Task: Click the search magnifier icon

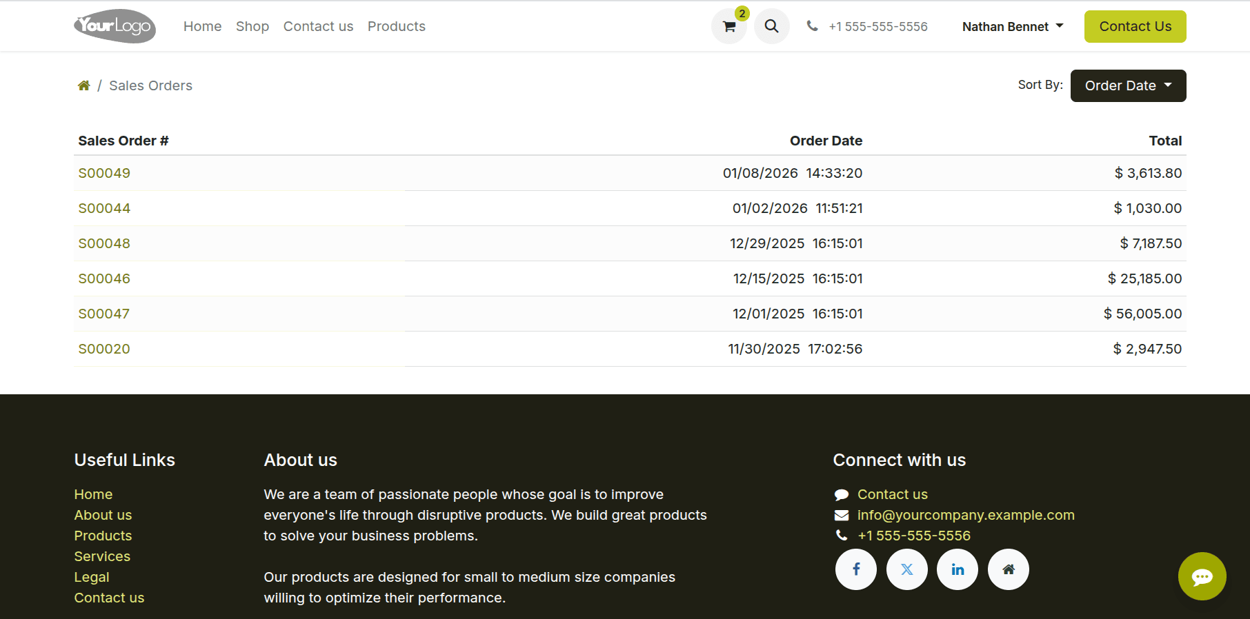Action: point(771,27)
